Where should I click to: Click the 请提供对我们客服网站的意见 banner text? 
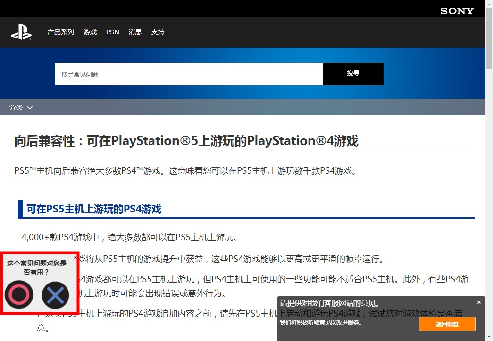pyautogui.click(x=329, y=303)
